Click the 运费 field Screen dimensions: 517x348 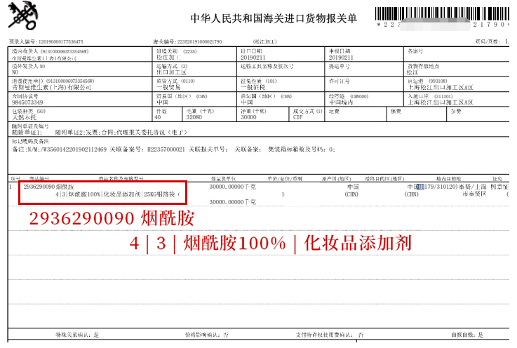pos(356,114)
